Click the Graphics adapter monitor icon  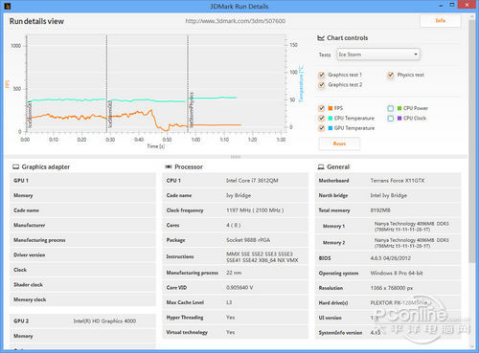(15, 166)
